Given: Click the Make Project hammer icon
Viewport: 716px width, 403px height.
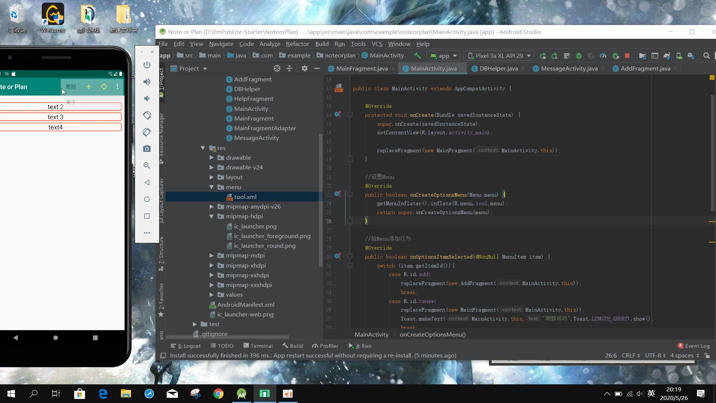Looking at the screenshot, I should pyautogui.click(x=417, y=56).
